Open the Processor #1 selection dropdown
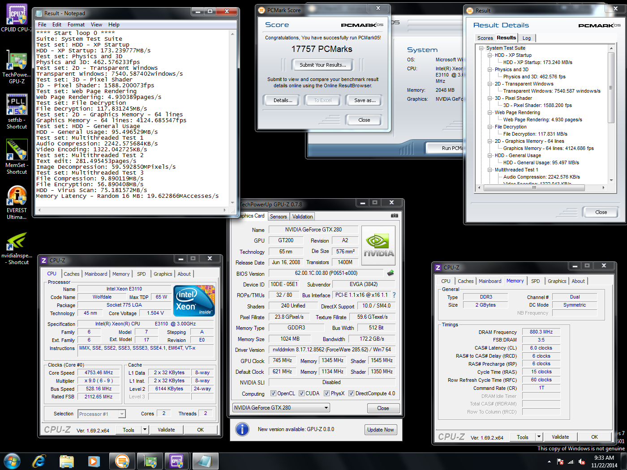Screen dimensions: 627x470 pyautogui.click(x=102, y=414)
